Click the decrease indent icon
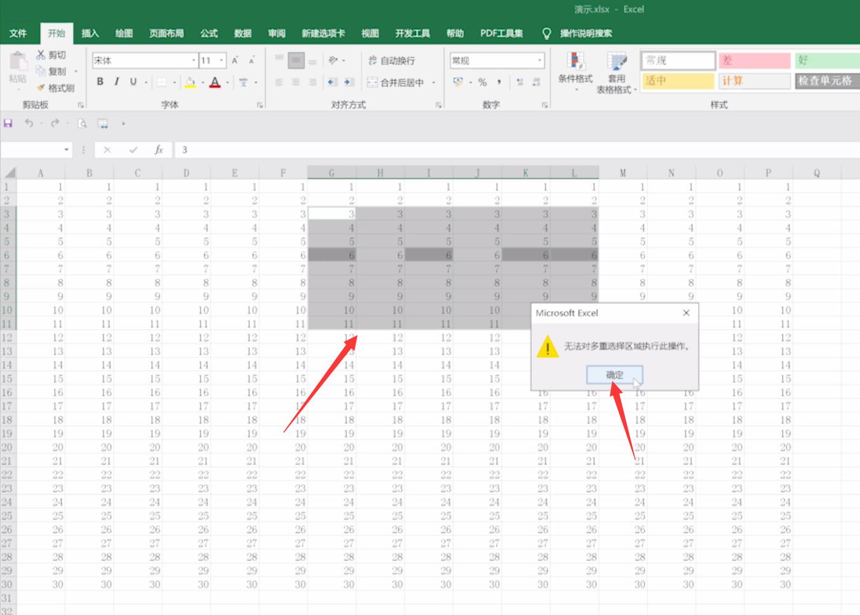 (x=332, y=82)
